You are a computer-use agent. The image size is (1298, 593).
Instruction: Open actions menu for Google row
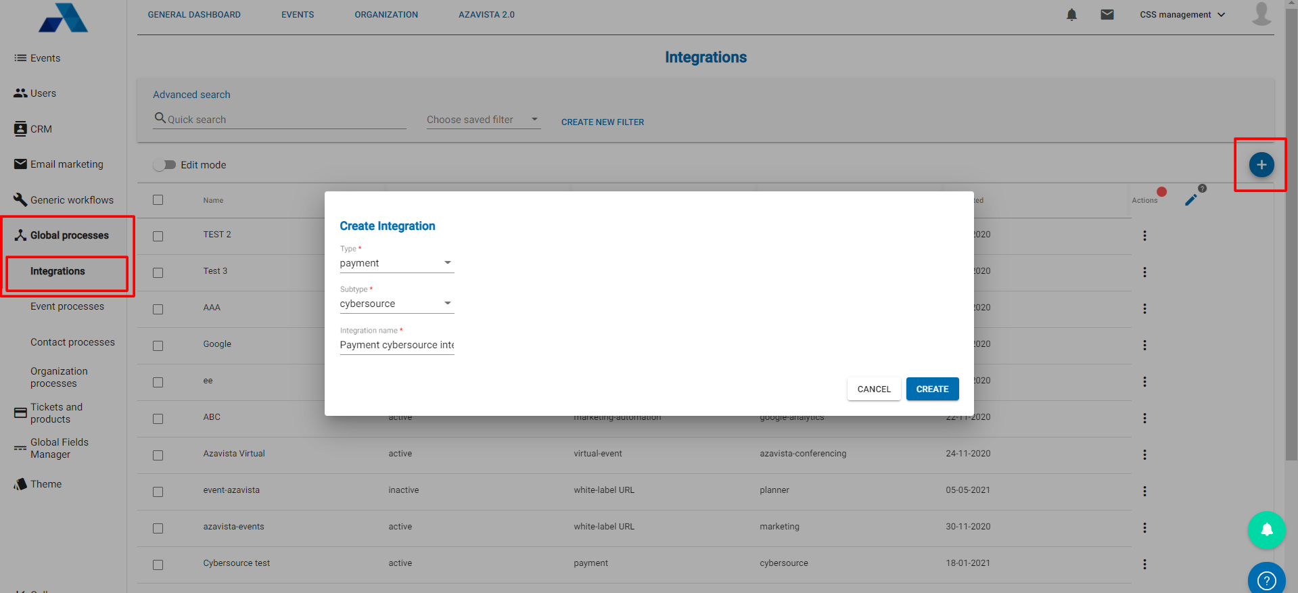click(1144, 346)
